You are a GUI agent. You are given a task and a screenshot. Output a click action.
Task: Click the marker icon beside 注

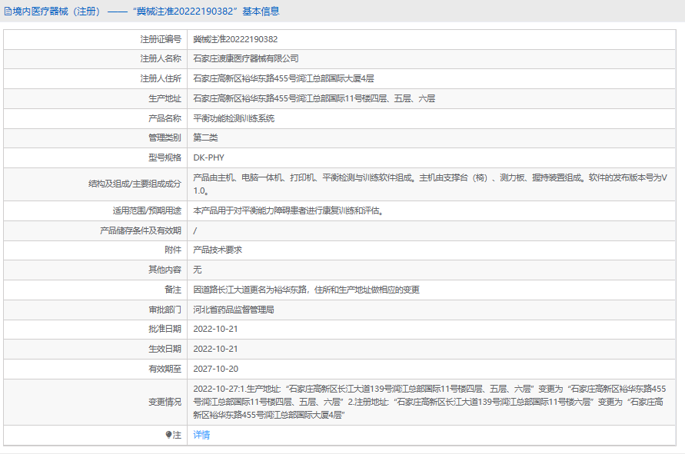(x=168, y=435)
